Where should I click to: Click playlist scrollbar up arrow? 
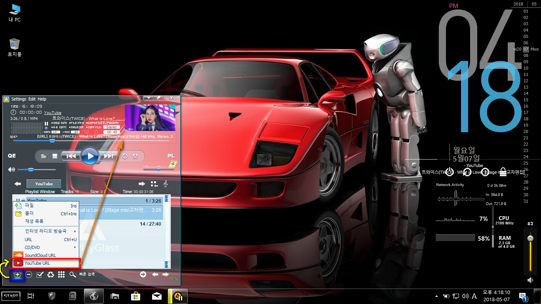coord(168,198)
